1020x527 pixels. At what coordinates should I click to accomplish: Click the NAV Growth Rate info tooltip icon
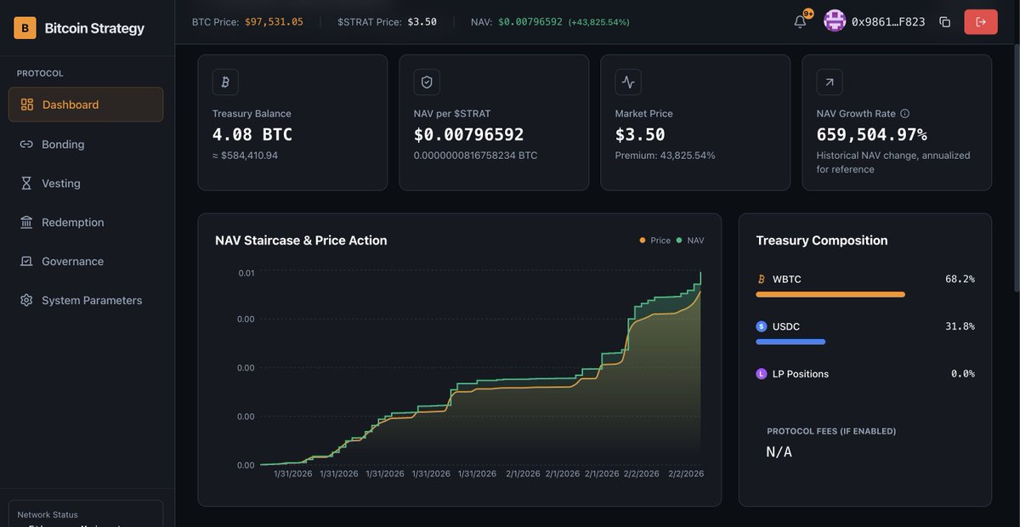click(x=904, y=113)
